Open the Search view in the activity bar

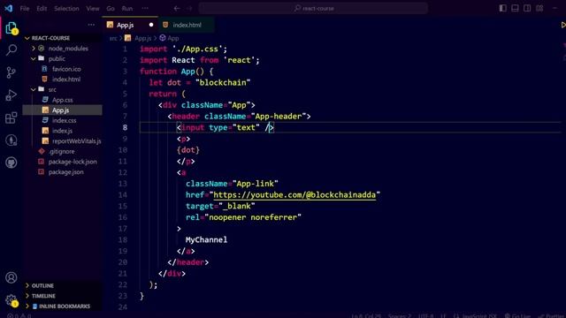(x=11, y=49)
